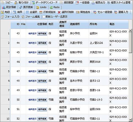Click the 地区 column header
This screenshot has width=133, height=122.
click(x=53, y=24)
